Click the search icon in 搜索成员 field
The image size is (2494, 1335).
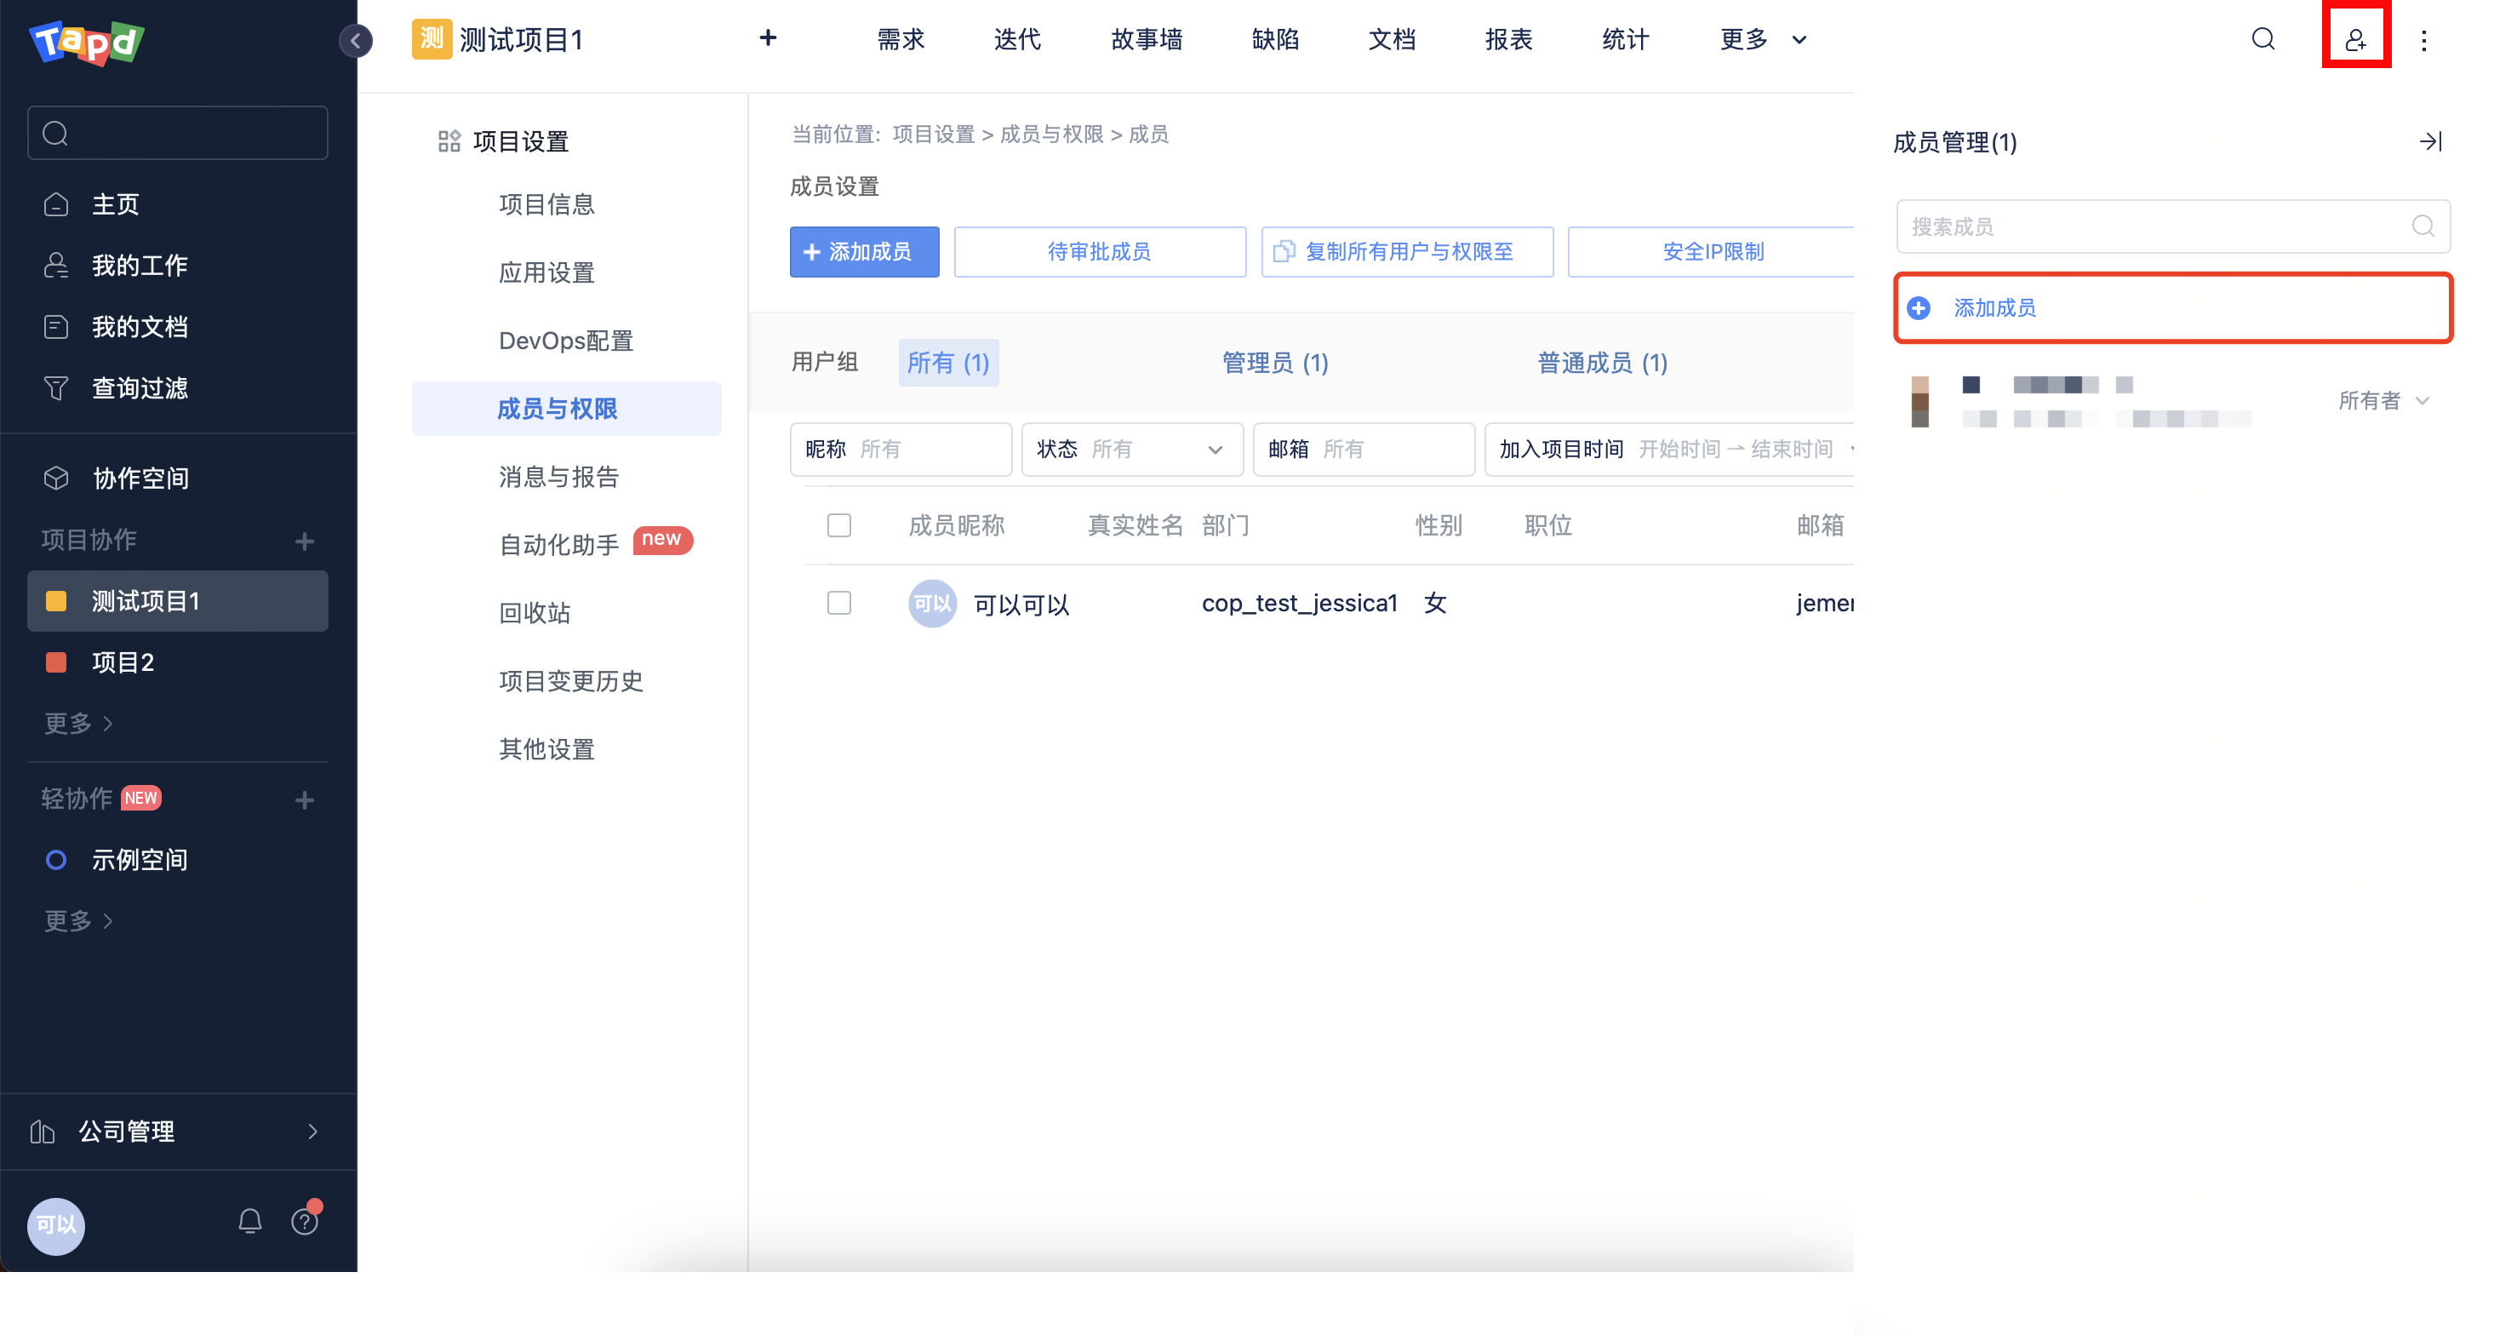coord(2423,226)
